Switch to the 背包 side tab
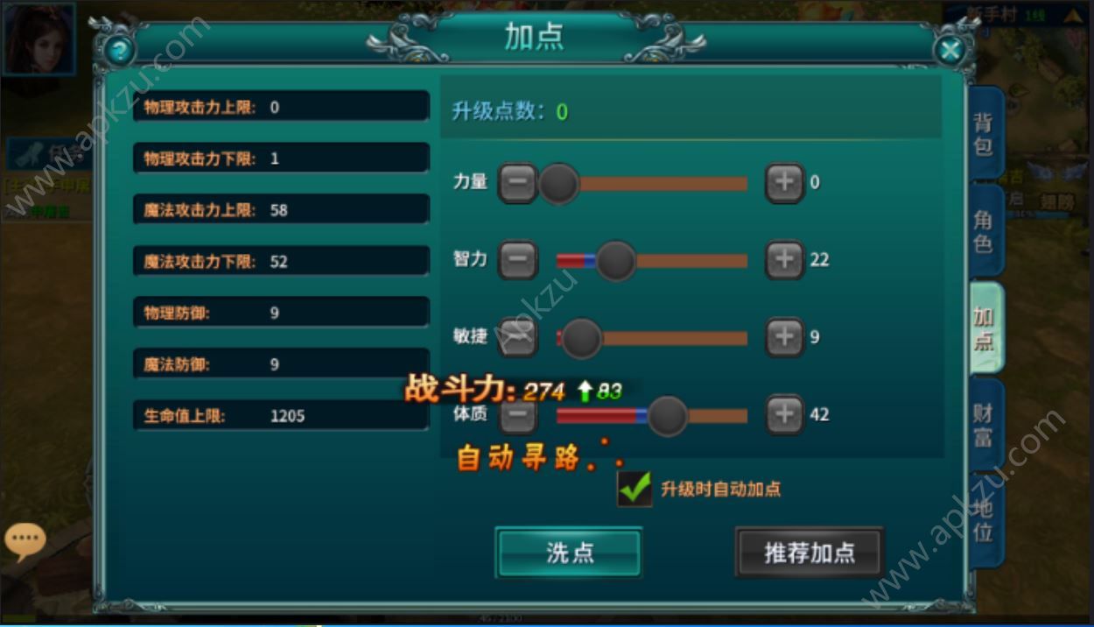The image size is (1094, 627). pyautogui.click(x=985, y=134)
